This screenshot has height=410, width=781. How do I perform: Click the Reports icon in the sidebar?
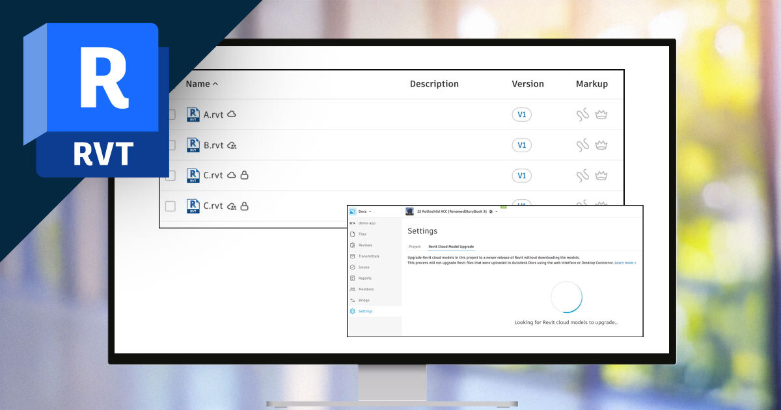click(352, 278)
